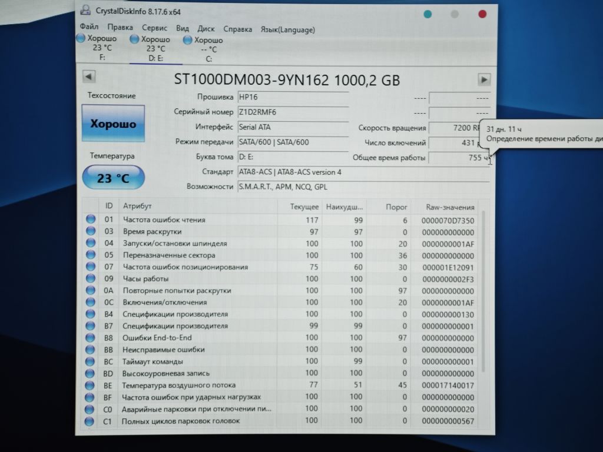Go to previous disk with left arrow
Image resolution: width=603 pixels, height=452 pixels.
pyautogui.click(x=89, y=76)
